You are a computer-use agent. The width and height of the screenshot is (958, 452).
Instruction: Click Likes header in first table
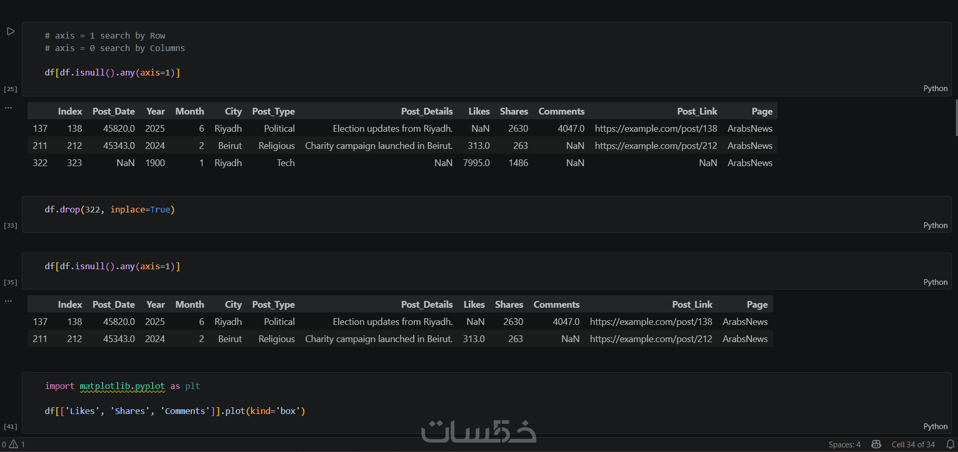[479, 111]
